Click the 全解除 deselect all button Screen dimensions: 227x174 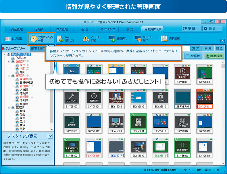click(x=193, y=56)
